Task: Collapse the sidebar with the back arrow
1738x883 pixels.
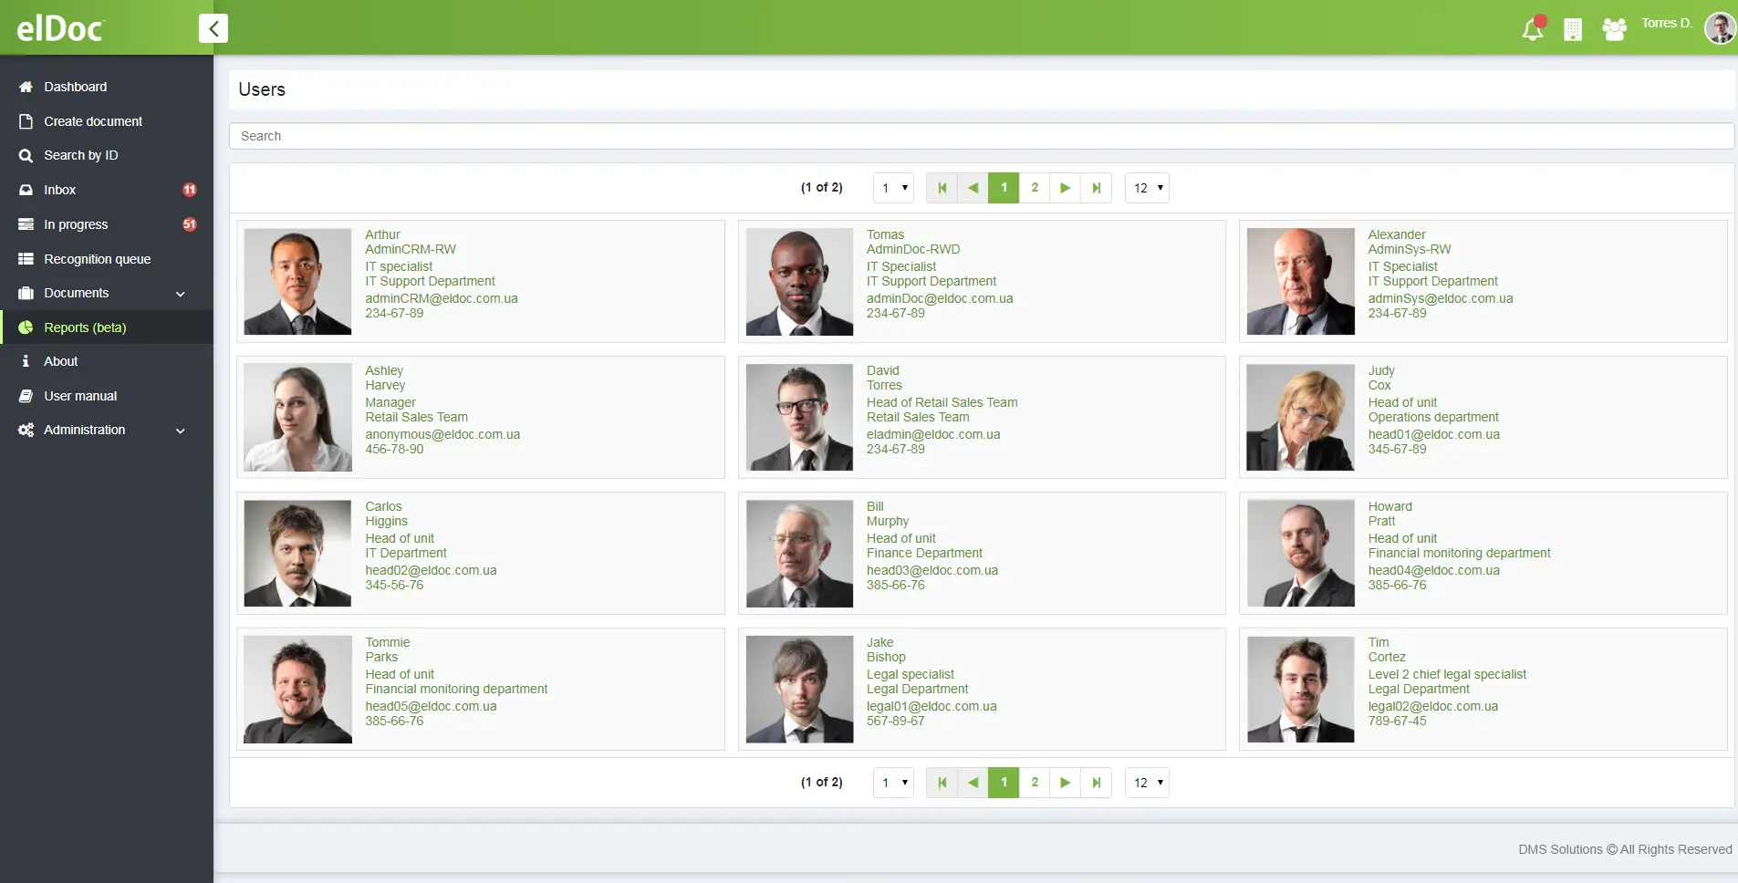Action: 213,28
